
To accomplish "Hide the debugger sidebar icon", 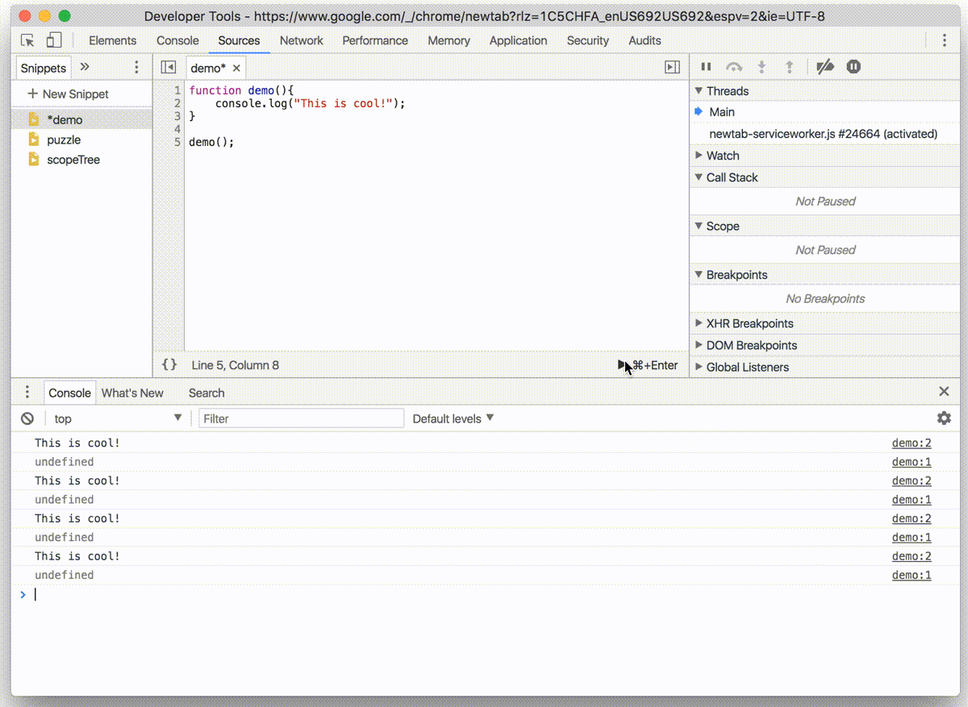I will tap(671, 68).
